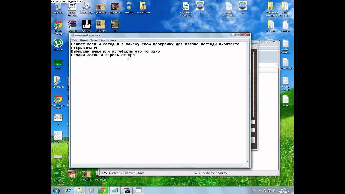Open Windows Explorer from the taskbar
The image size is (345, 194).
click(x=80, y=190)
